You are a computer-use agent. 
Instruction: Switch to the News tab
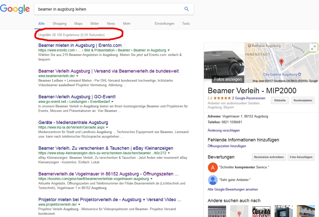(111, 23)
